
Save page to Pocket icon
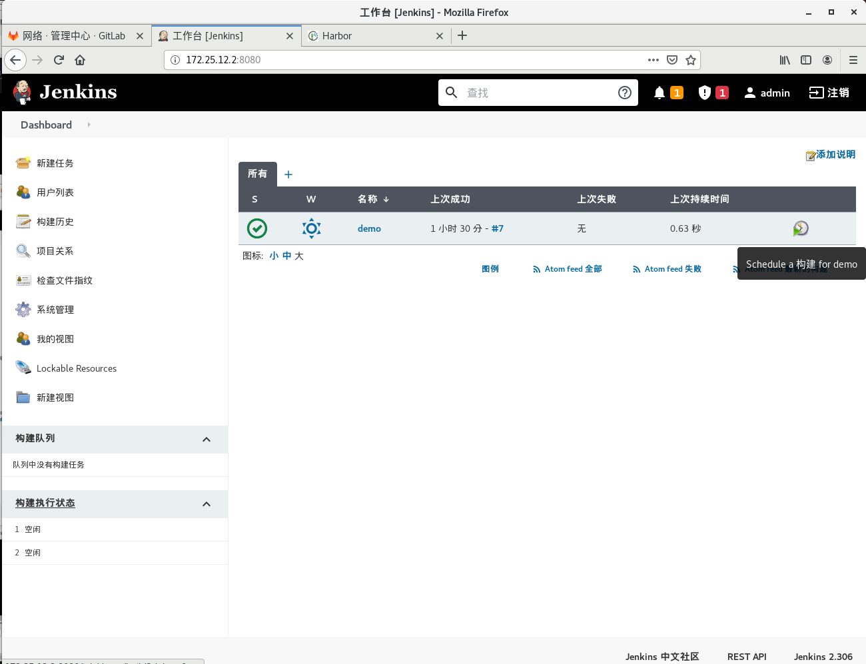pyautogui.click(x=672, y=60)
